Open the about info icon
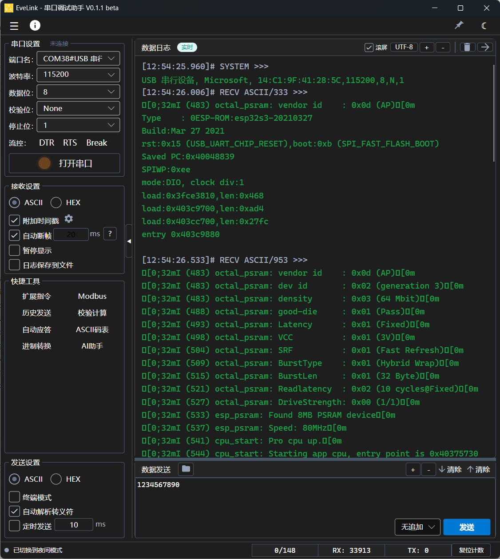The width and height of the screenshot is (500, 559). 35,25
